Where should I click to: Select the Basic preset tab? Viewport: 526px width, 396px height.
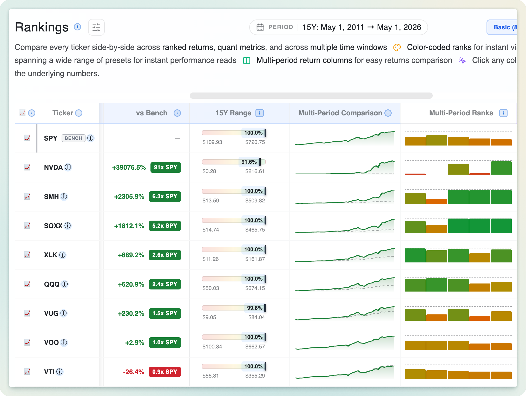(x=502, y=27)
